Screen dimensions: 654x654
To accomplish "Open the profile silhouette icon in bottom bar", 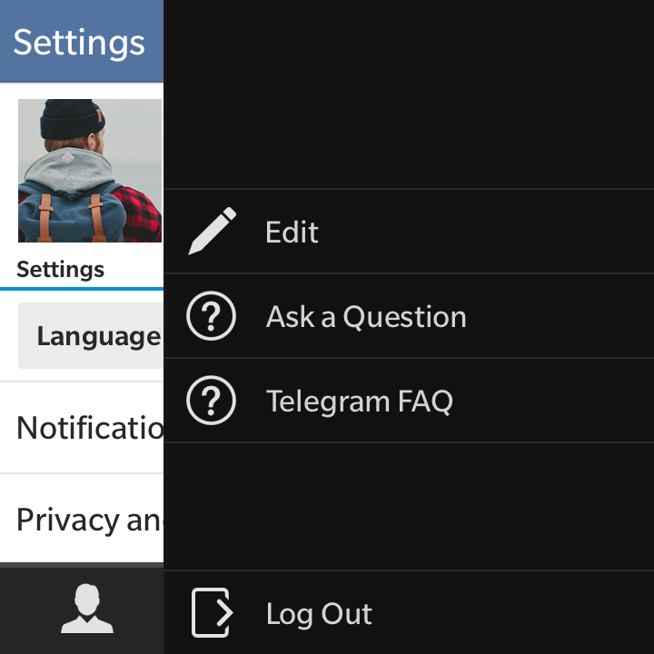I will 86,609.
